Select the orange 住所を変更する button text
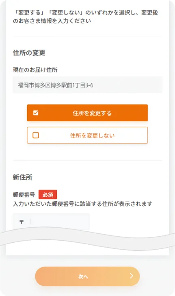175x296 pixels. tap(92, 113)
